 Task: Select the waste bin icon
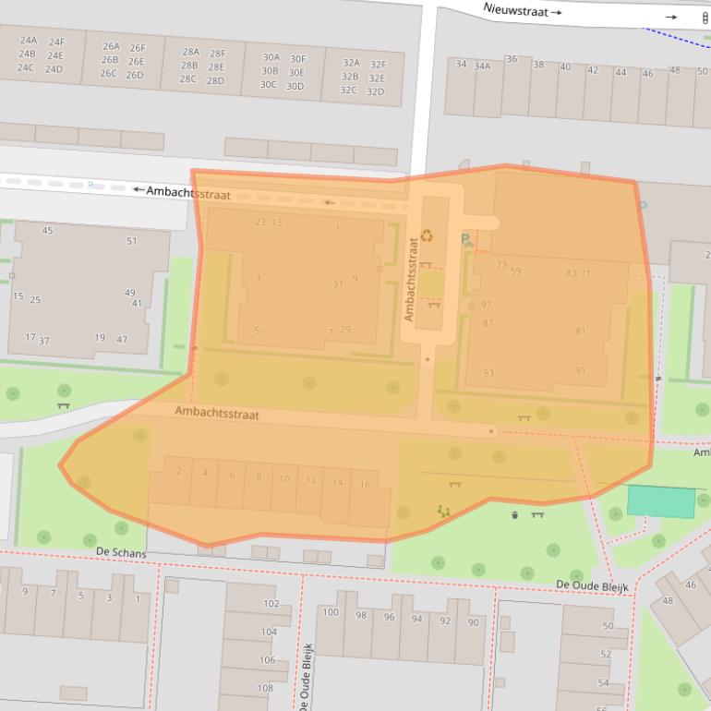click(515, 514)
